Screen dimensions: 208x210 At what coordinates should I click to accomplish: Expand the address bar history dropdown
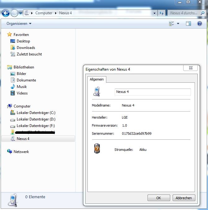point(154,13)
